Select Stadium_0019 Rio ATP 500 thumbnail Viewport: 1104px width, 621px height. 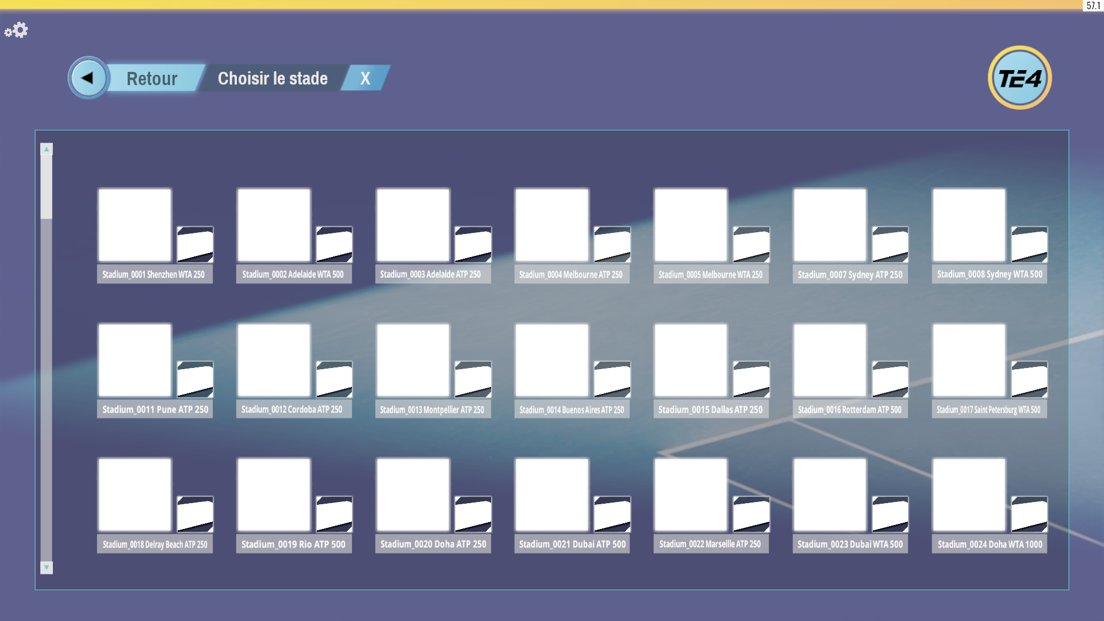274,495
